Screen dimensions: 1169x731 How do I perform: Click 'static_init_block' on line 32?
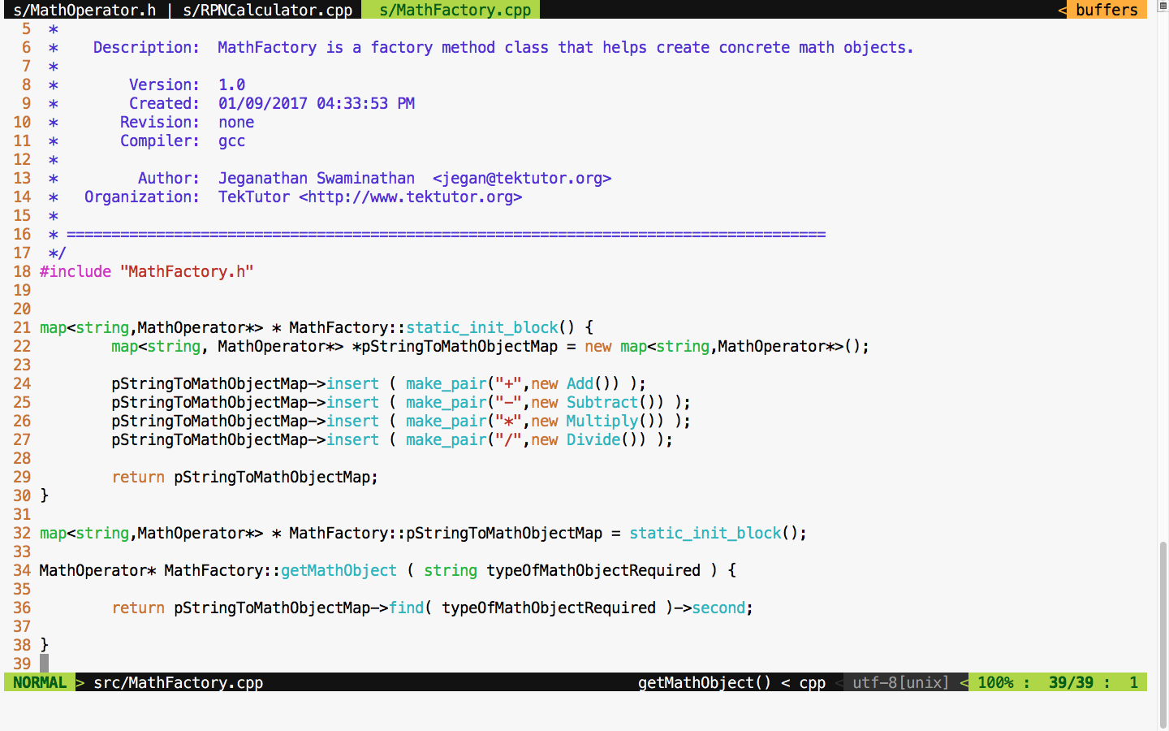pos(705,533)
